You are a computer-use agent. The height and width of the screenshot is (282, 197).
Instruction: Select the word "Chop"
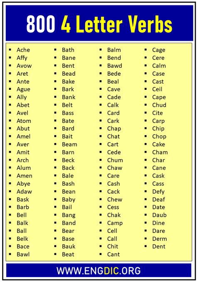(159, 137)
